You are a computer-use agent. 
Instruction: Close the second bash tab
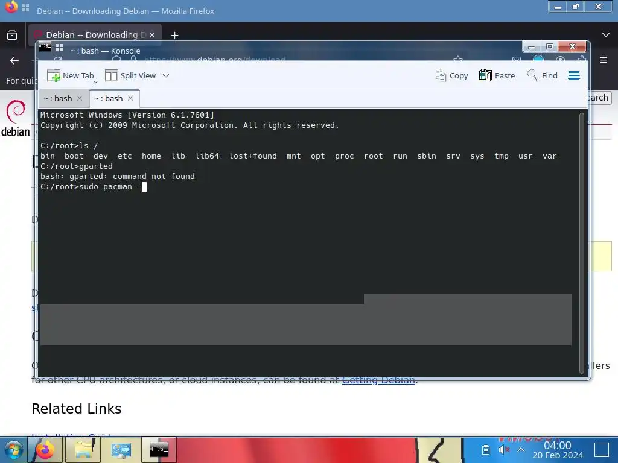coord(130,98)
